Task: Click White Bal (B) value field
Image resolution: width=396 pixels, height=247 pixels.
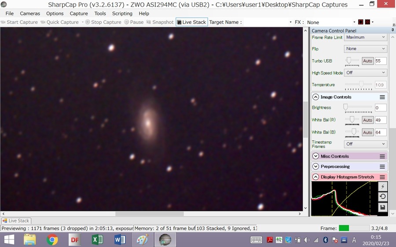Action: (x=381, y=132)
